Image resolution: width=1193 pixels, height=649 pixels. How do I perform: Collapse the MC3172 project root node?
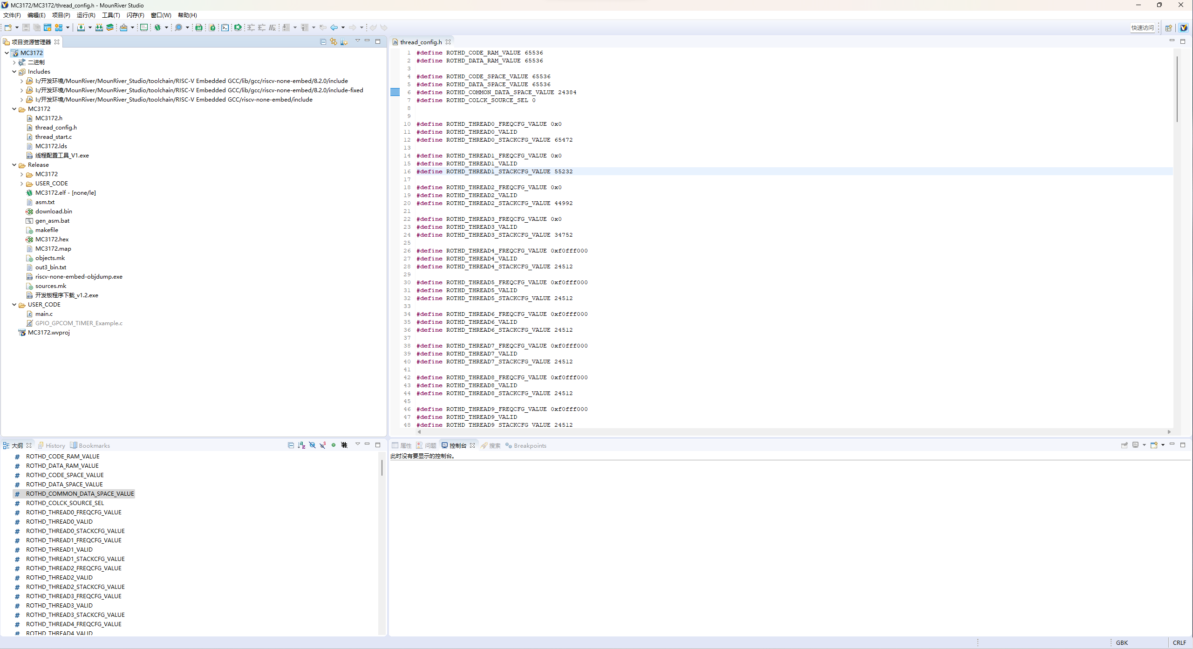7,53
